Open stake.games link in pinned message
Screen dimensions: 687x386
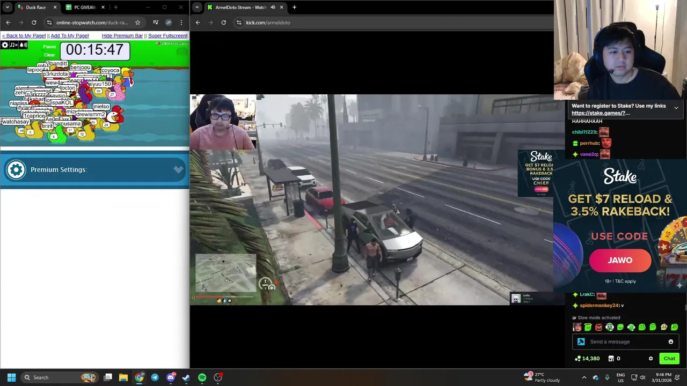[601, 113]
